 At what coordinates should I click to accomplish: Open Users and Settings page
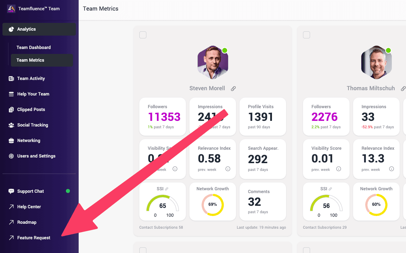tap(39, 156)
